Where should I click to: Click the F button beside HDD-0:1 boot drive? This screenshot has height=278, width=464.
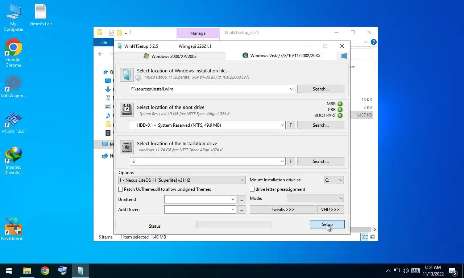pos(290,125)
